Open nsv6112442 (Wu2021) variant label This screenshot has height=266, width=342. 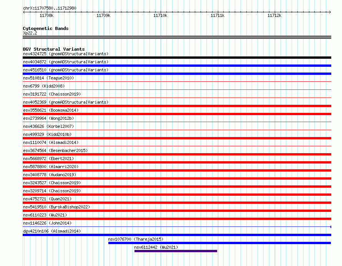156,247
